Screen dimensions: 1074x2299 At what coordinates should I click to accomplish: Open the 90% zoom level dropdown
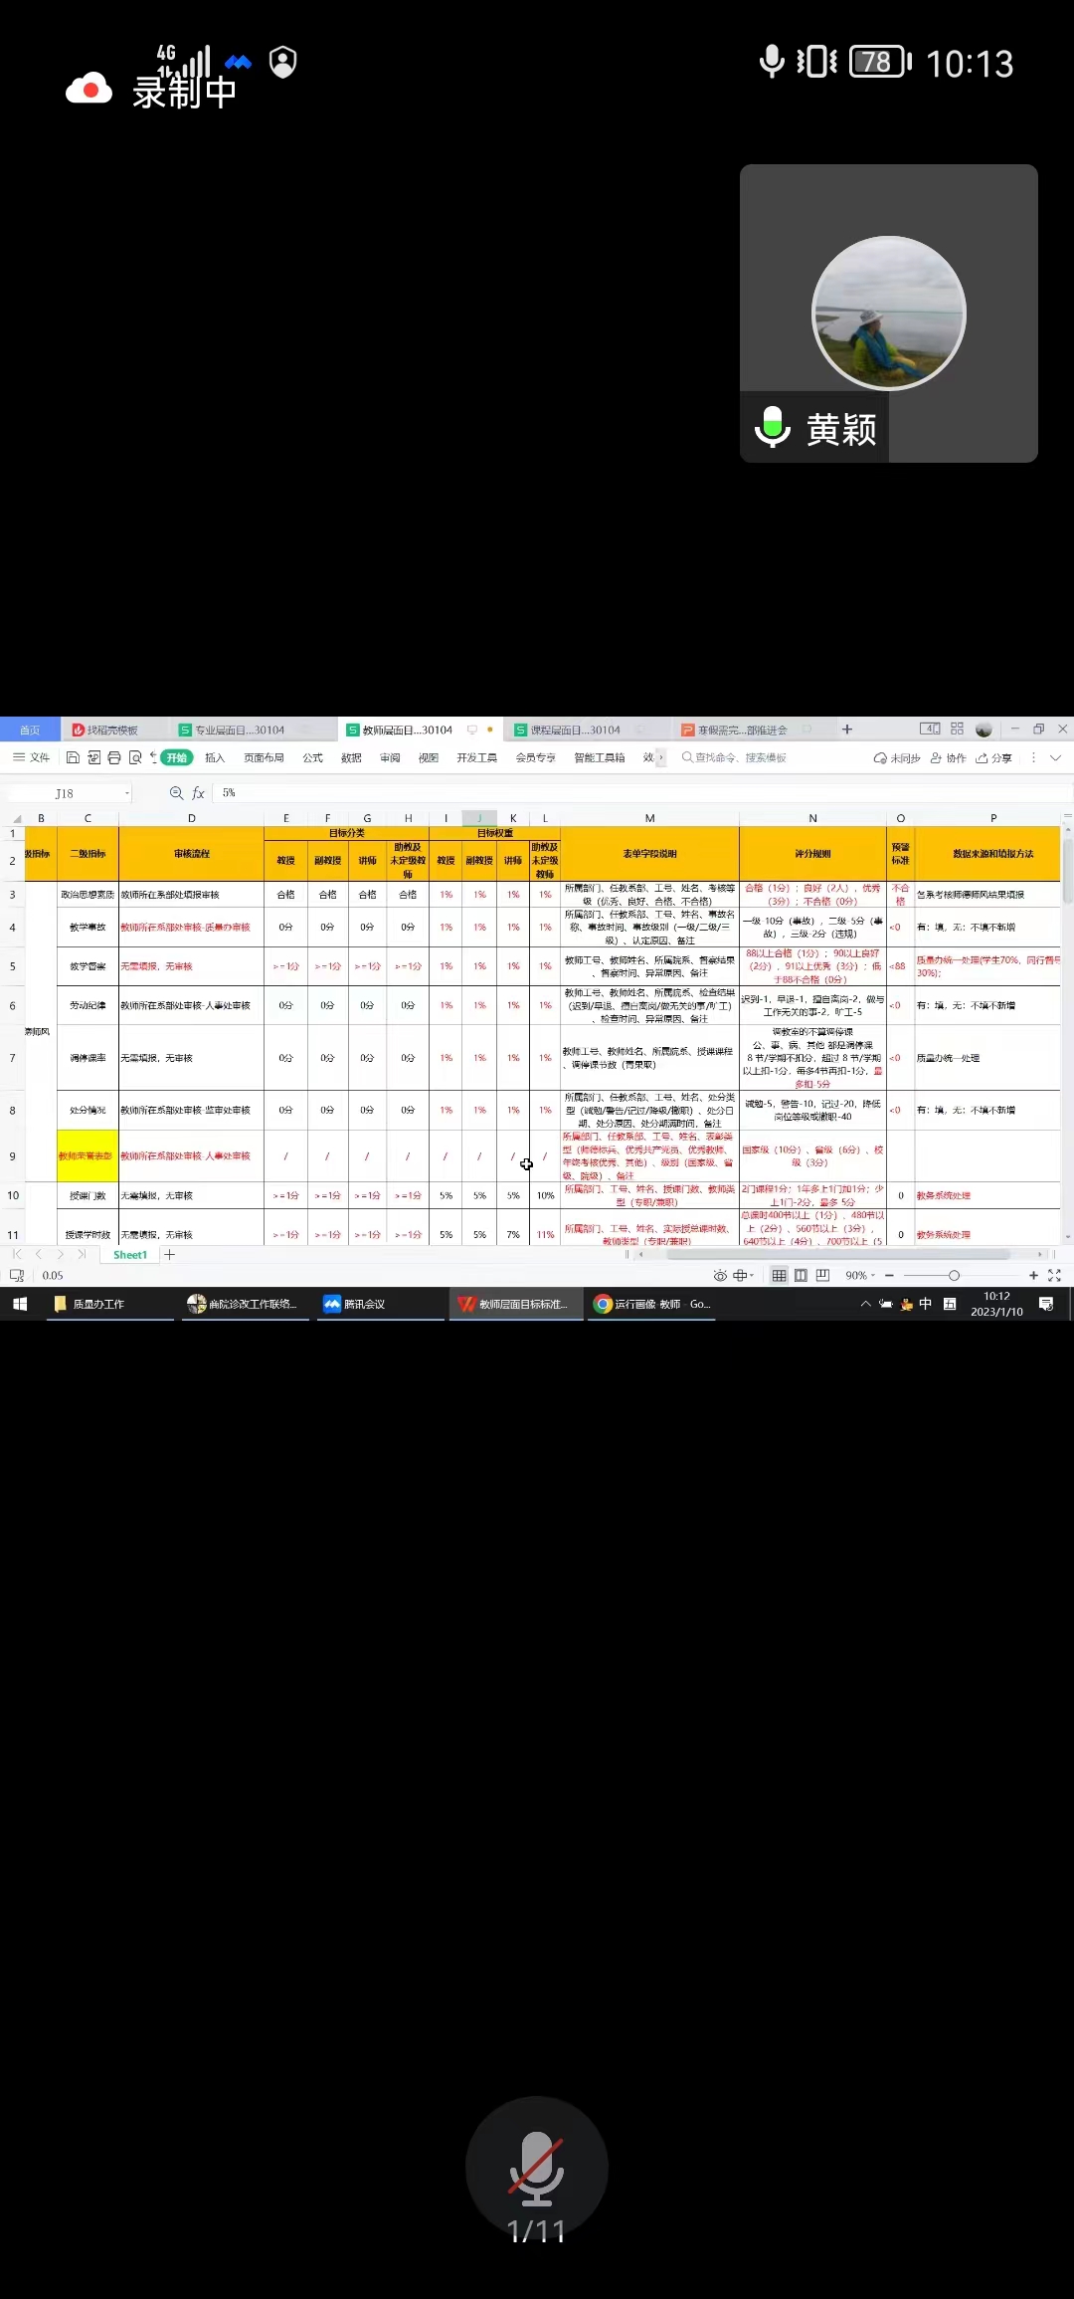[860, 1275]
